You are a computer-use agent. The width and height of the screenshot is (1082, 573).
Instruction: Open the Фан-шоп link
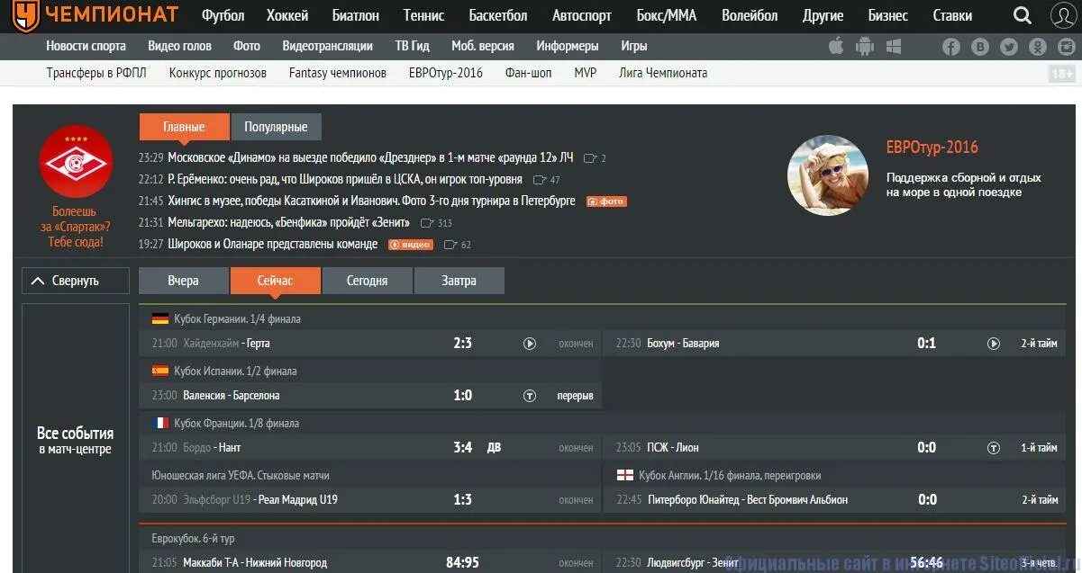[x=529, y=73]
